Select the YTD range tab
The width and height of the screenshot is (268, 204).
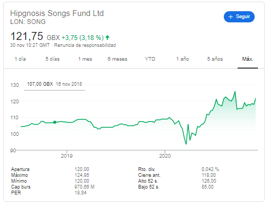(x=150, y=59)
